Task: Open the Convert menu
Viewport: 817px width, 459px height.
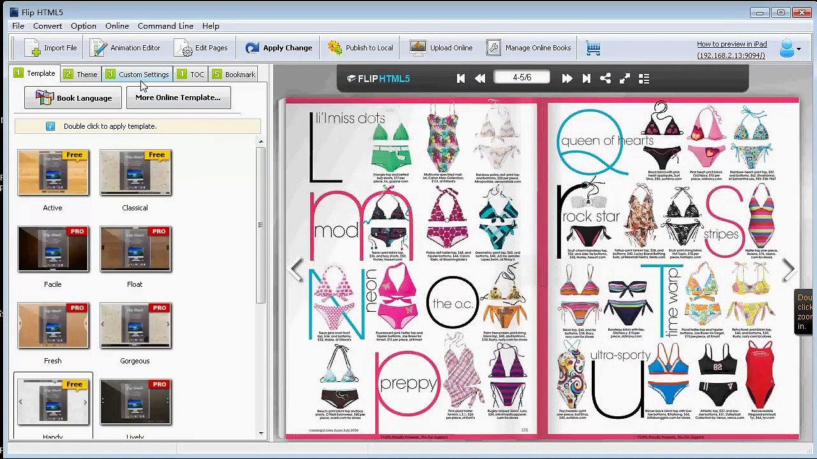Action: point(48,26)
